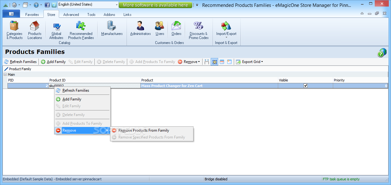Click Refresh Families in the toolbar
The height and width of the screenshot is (185, 391).
pyautogui.click(x=20, y=62)
